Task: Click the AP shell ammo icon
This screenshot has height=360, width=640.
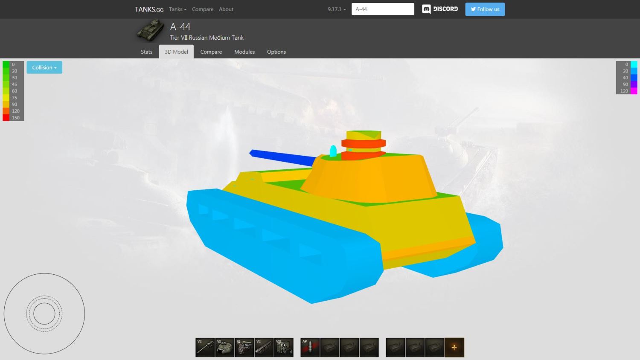Action: click(x=310, y=347)
